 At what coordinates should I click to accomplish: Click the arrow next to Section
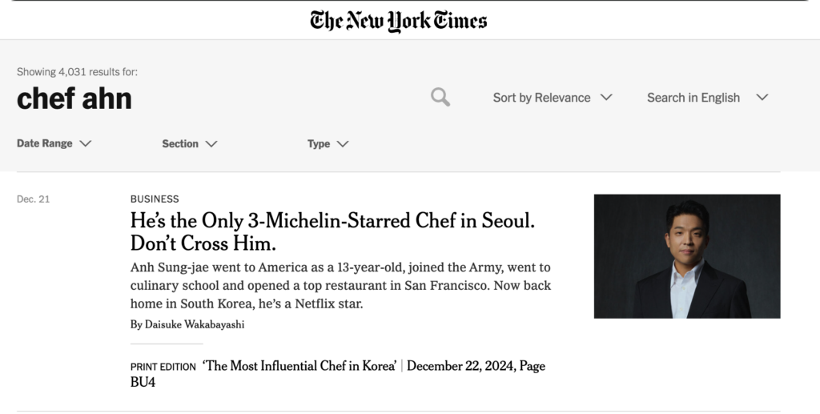tap(211, 144)
